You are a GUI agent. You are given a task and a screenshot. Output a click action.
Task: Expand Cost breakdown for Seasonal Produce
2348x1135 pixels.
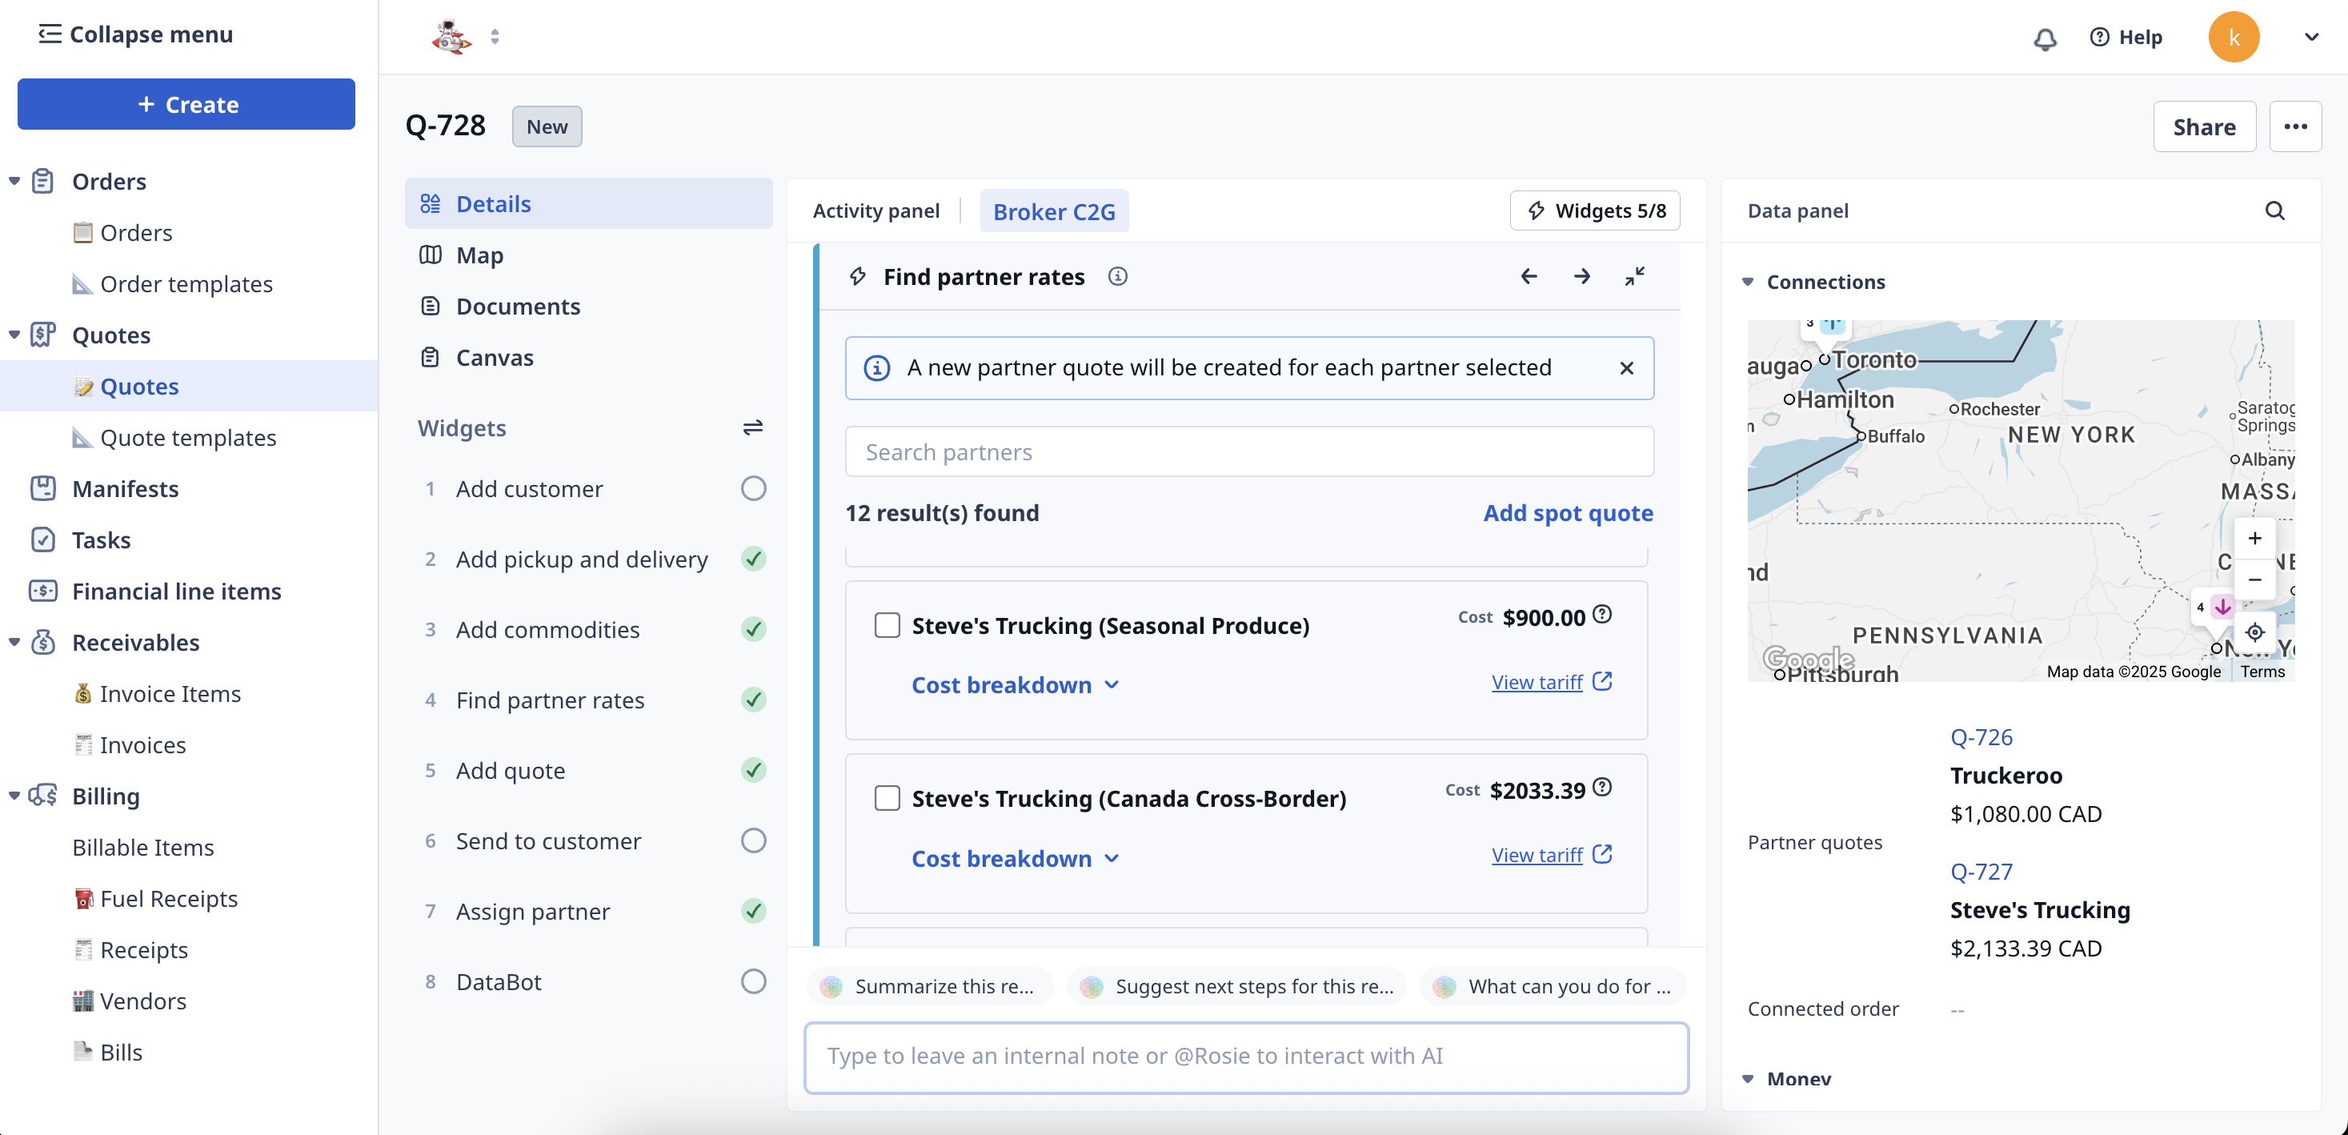[x=1015, y=684]
